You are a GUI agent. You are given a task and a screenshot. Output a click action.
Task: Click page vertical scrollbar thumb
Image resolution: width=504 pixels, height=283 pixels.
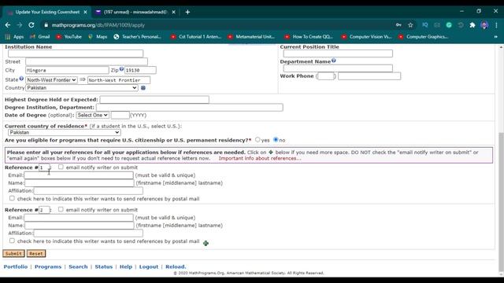[501, 202]
